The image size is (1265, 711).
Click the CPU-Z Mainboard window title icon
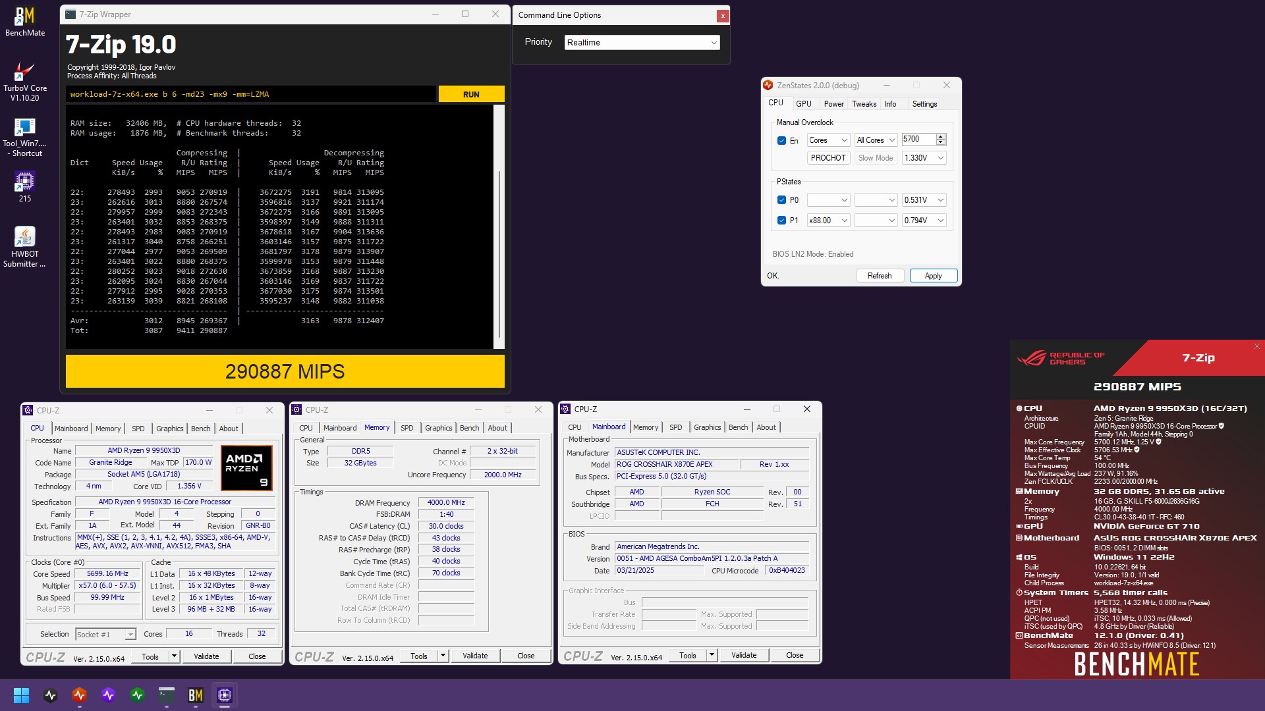pyautogui.click(x=565, y=409)
